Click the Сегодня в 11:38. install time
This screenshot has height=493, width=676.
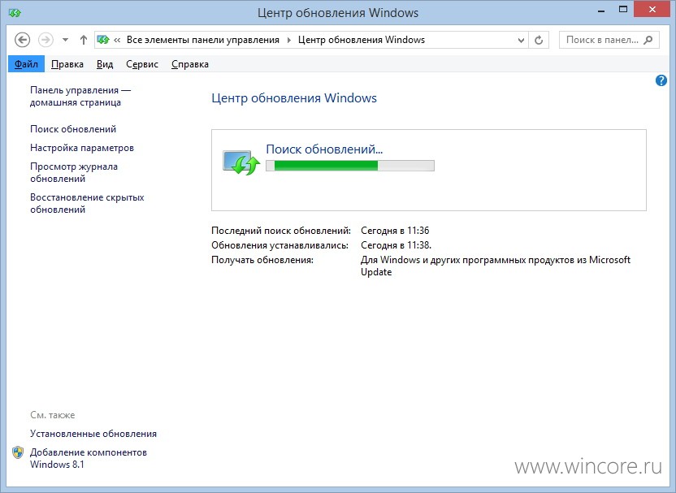tap(396, 245)
